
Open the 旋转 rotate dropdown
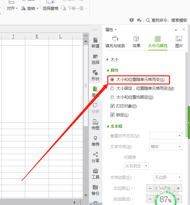point(30,9)
